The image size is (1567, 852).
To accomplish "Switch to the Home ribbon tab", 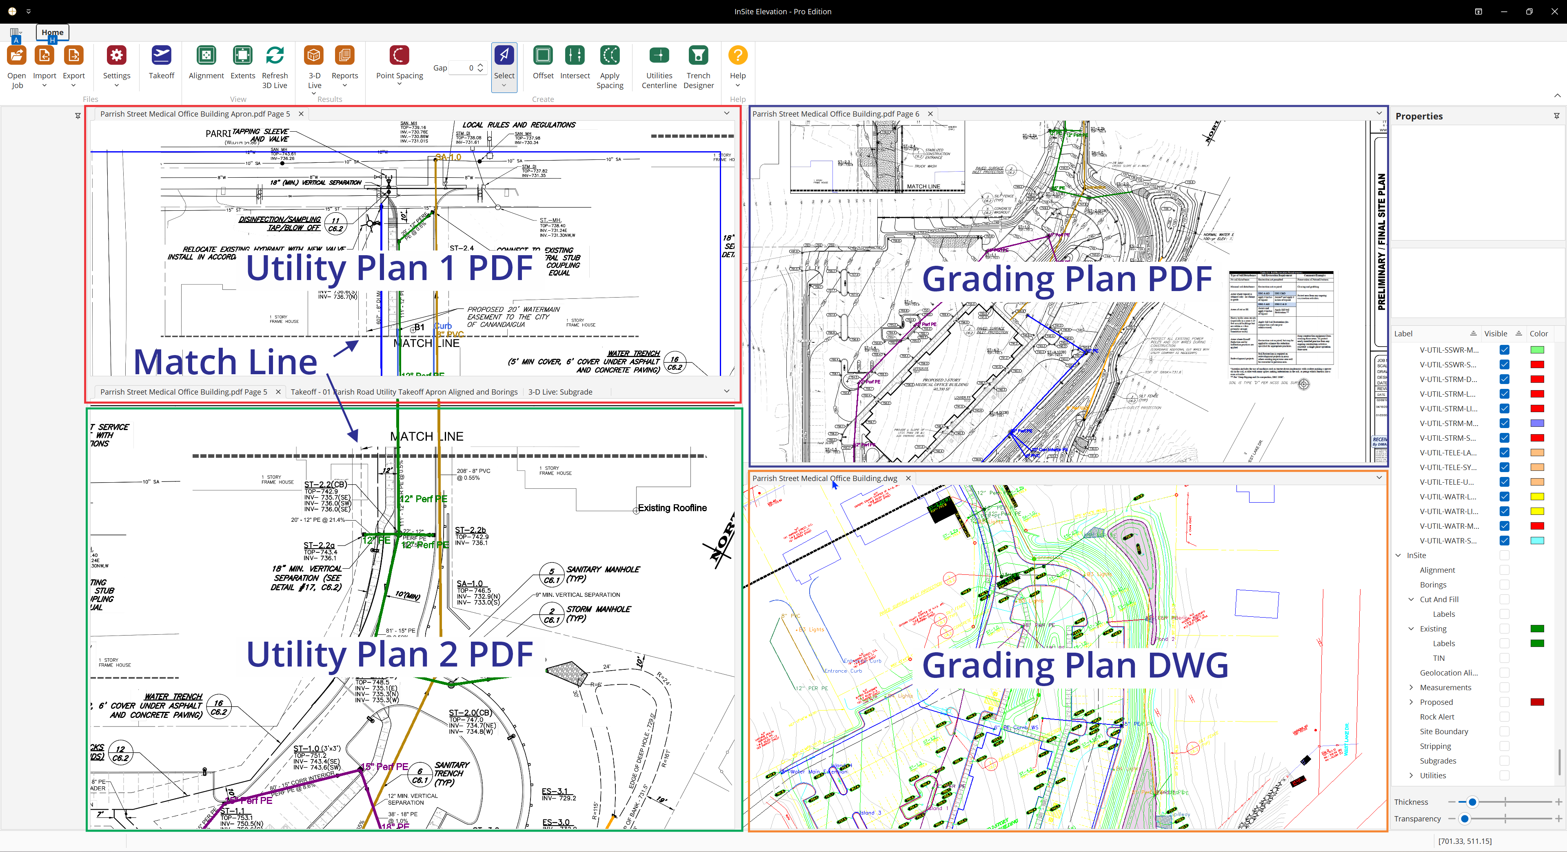I will tap(52, 32).
